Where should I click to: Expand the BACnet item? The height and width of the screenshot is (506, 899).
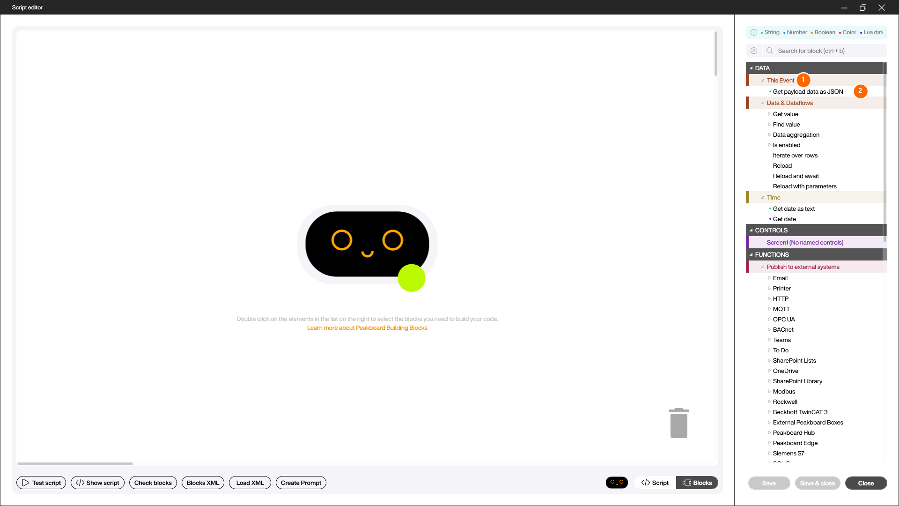769,330
